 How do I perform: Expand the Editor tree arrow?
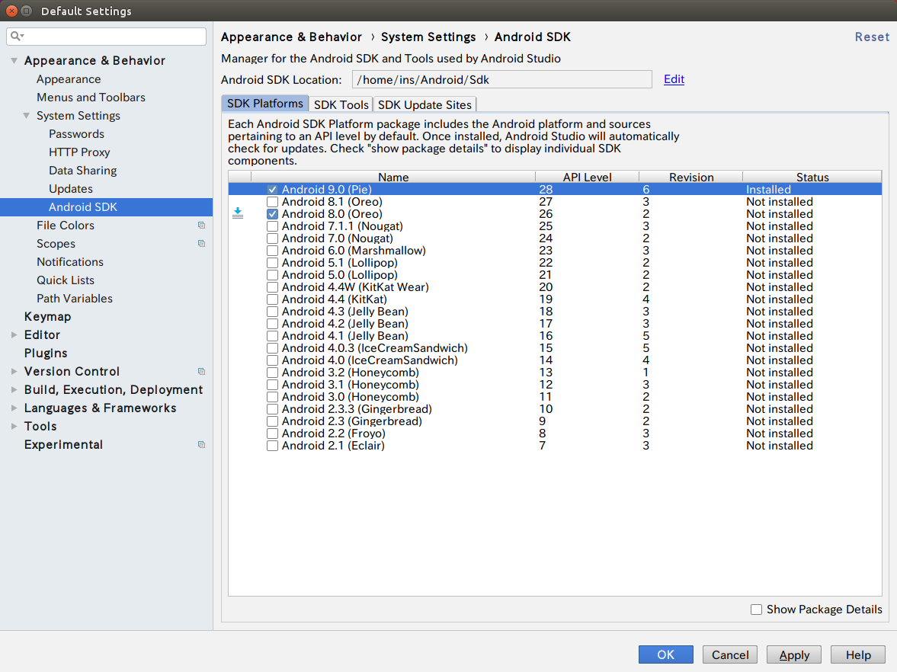[x=14, y=335]
